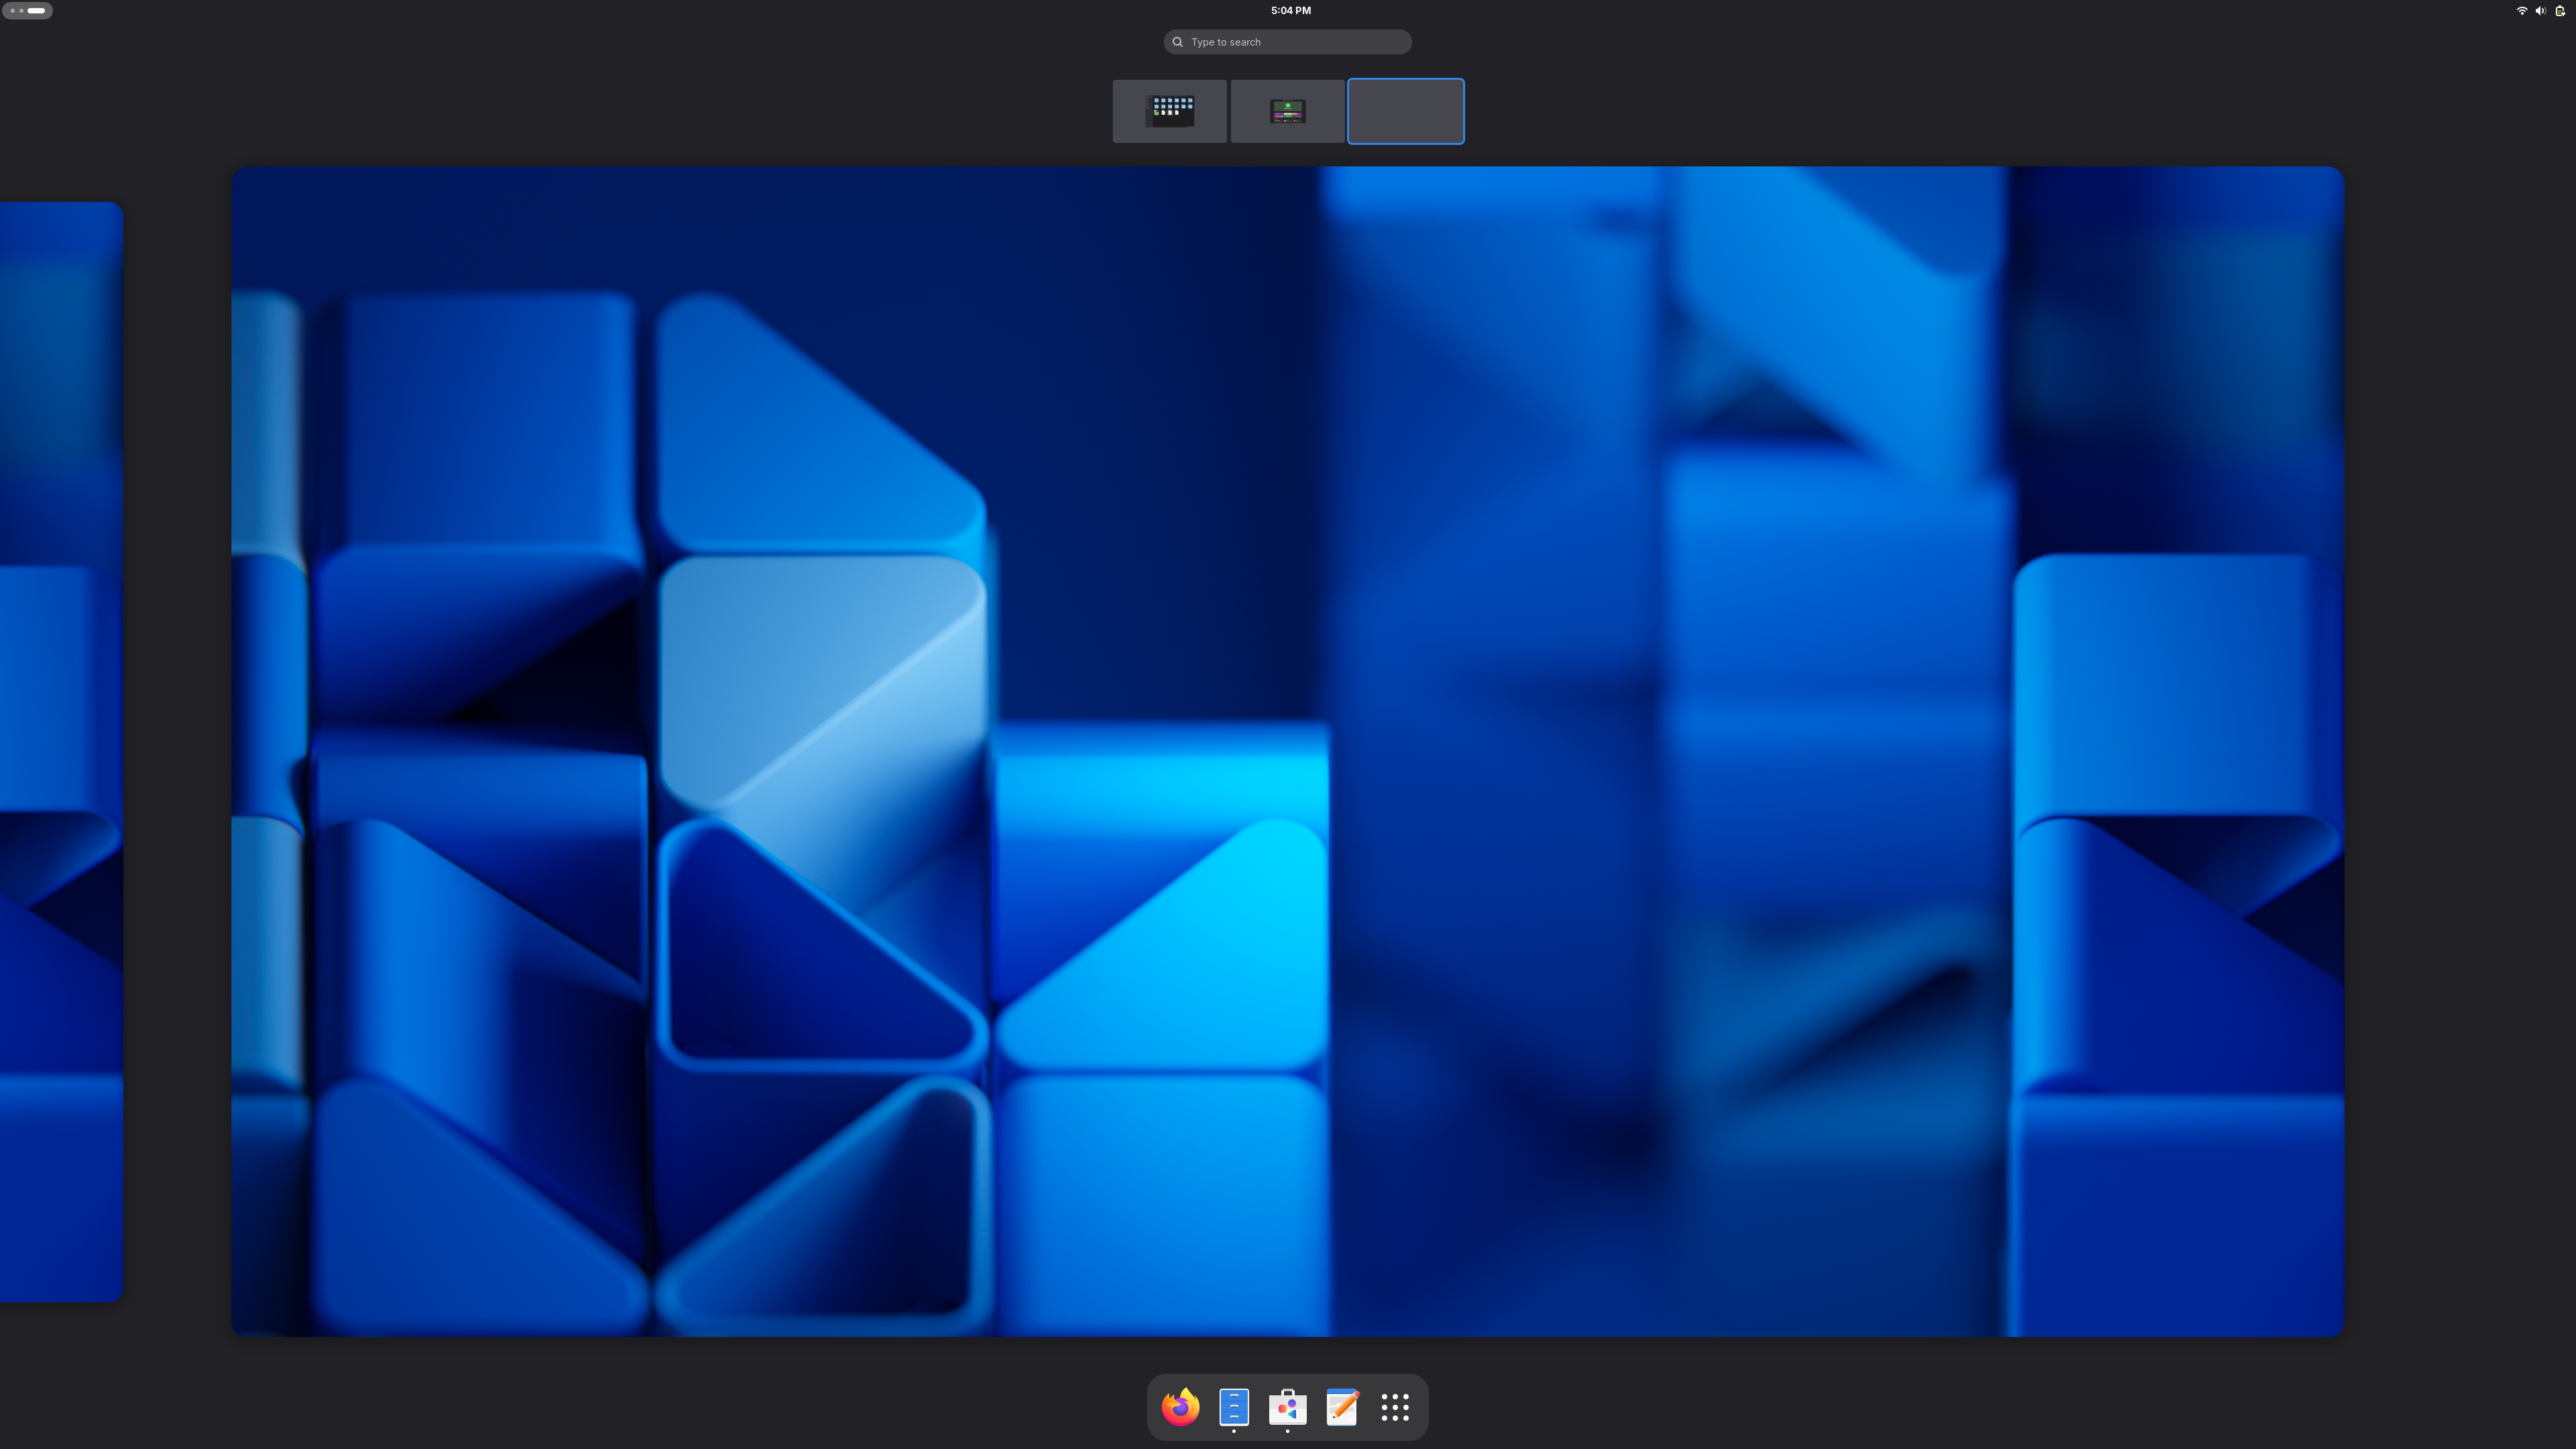The height and width of the screenshot is (1449, 2576).
Task: Activate the large central workspace preview
Action: 1287,751
